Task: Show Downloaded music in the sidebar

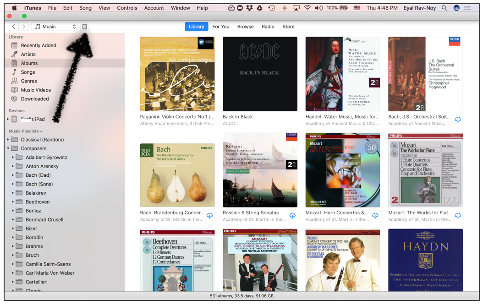Action: click(35, 99)
